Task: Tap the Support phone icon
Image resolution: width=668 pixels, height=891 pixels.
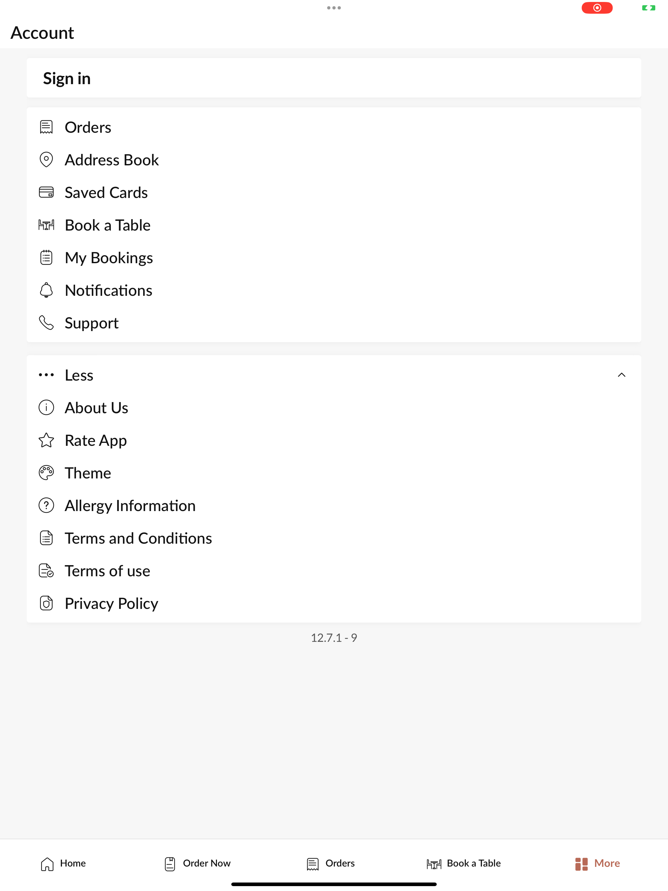Action: pyautogui.click(x=46, y=323)
